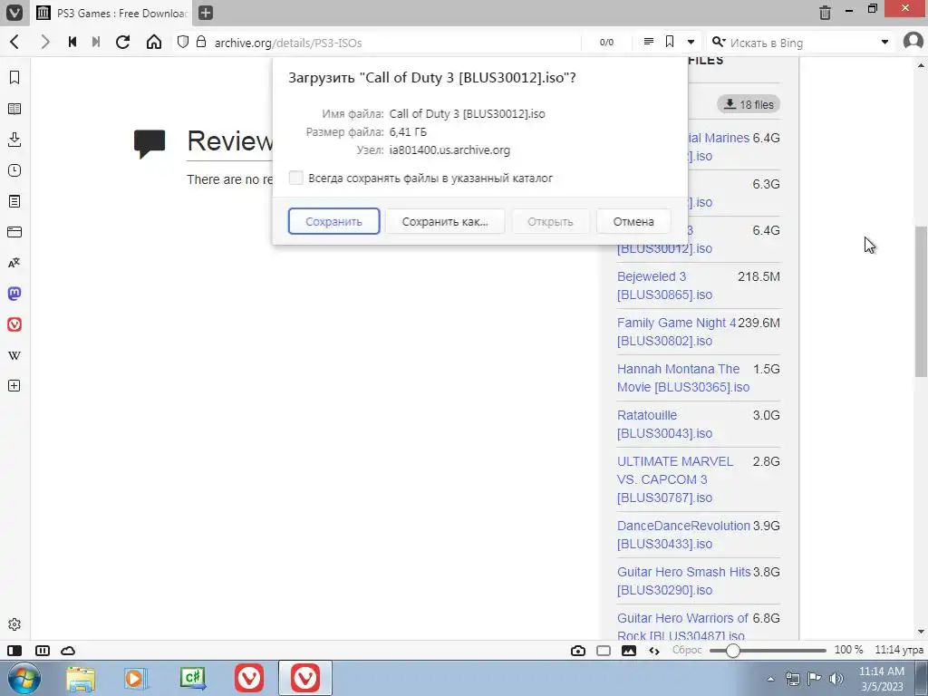Open Guitar Hero Smash Hits iso link
This screenshot has width=928, height=696.
click(683, 581)
